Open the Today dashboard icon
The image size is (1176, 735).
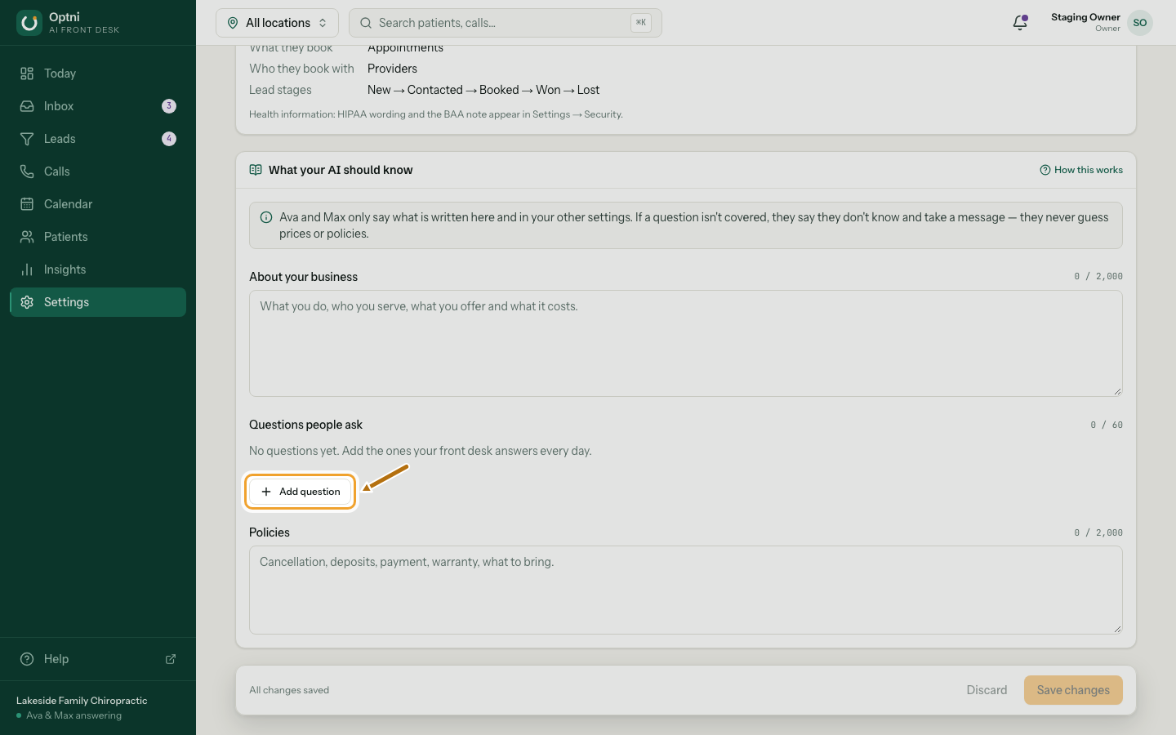[x=27, y=73]
